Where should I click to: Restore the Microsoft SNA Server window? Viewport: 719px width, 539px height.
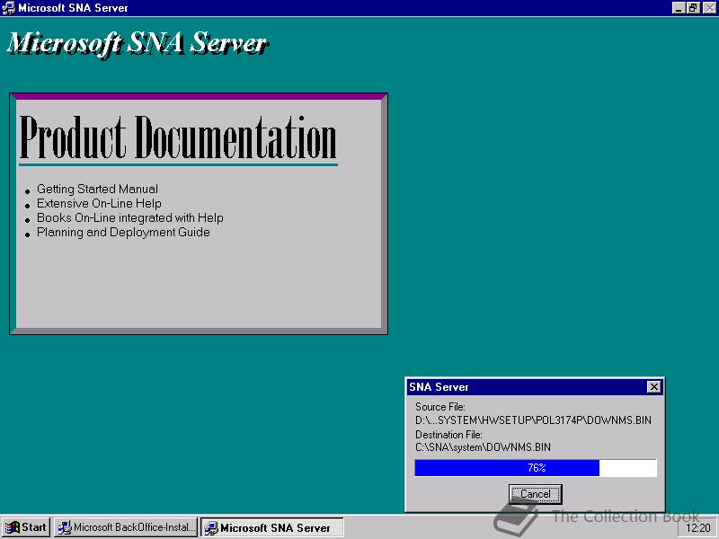[692, 8]
